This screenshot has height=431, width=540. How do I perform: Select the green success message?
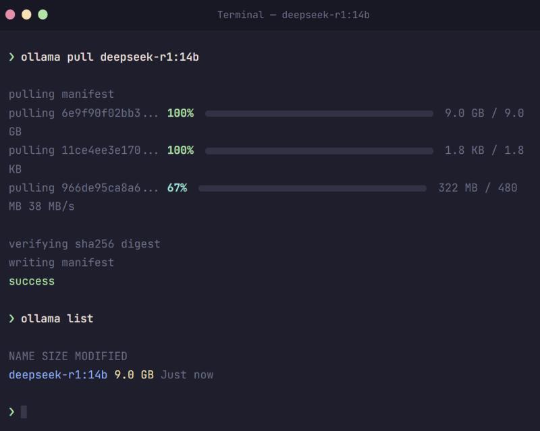pyautogui.click(x=30, y=281)
